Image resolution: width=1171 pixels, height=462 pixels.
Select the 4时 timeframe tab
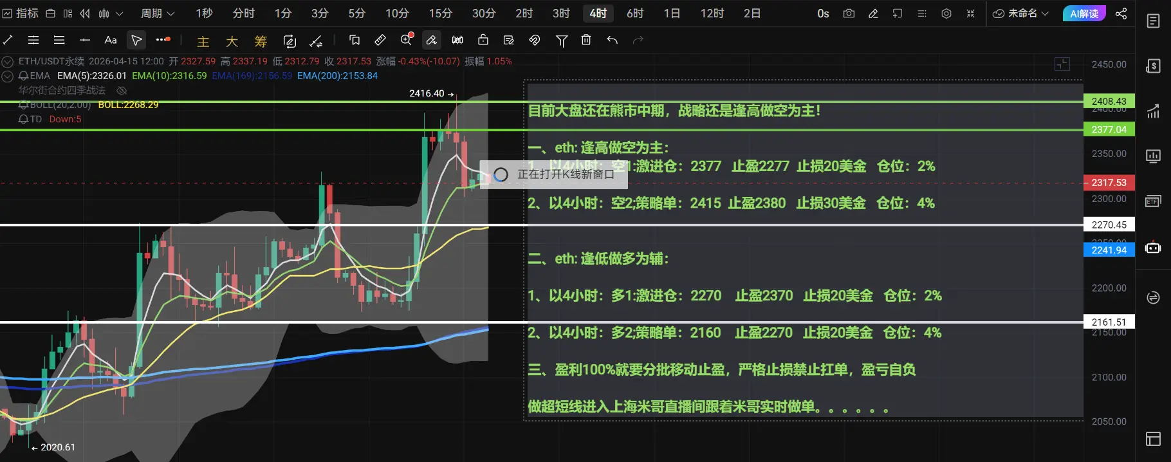[598, 14]
